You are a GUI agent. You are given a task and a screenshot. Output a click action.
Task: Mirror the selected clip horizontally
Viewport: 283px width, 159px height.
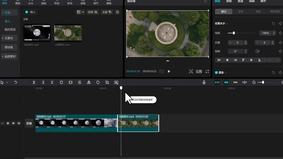click(89, 82)
